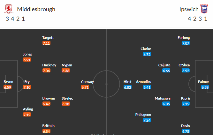Click Fry's 7.10 rating badge
213x135 pixels.
[27, 87]
